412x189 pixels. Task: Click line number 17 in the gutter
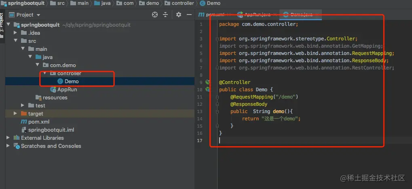pyautogui.click(x=200, y=141)
